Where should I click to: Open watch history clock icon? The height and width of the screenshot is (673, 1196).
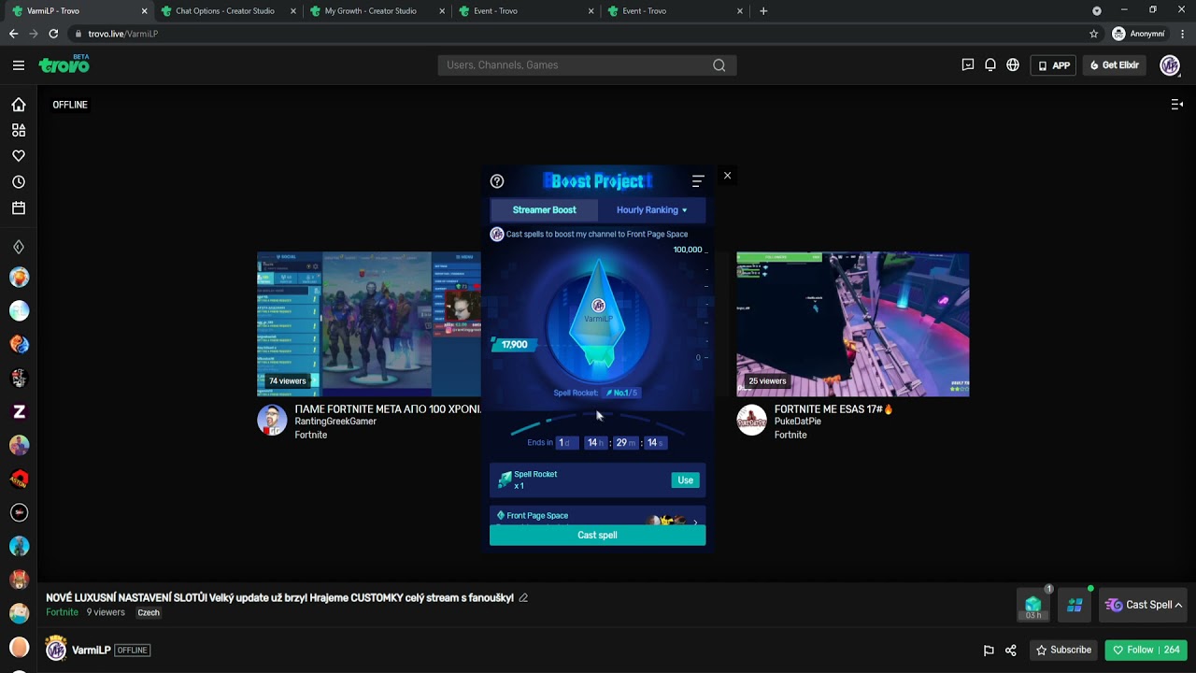19,182
